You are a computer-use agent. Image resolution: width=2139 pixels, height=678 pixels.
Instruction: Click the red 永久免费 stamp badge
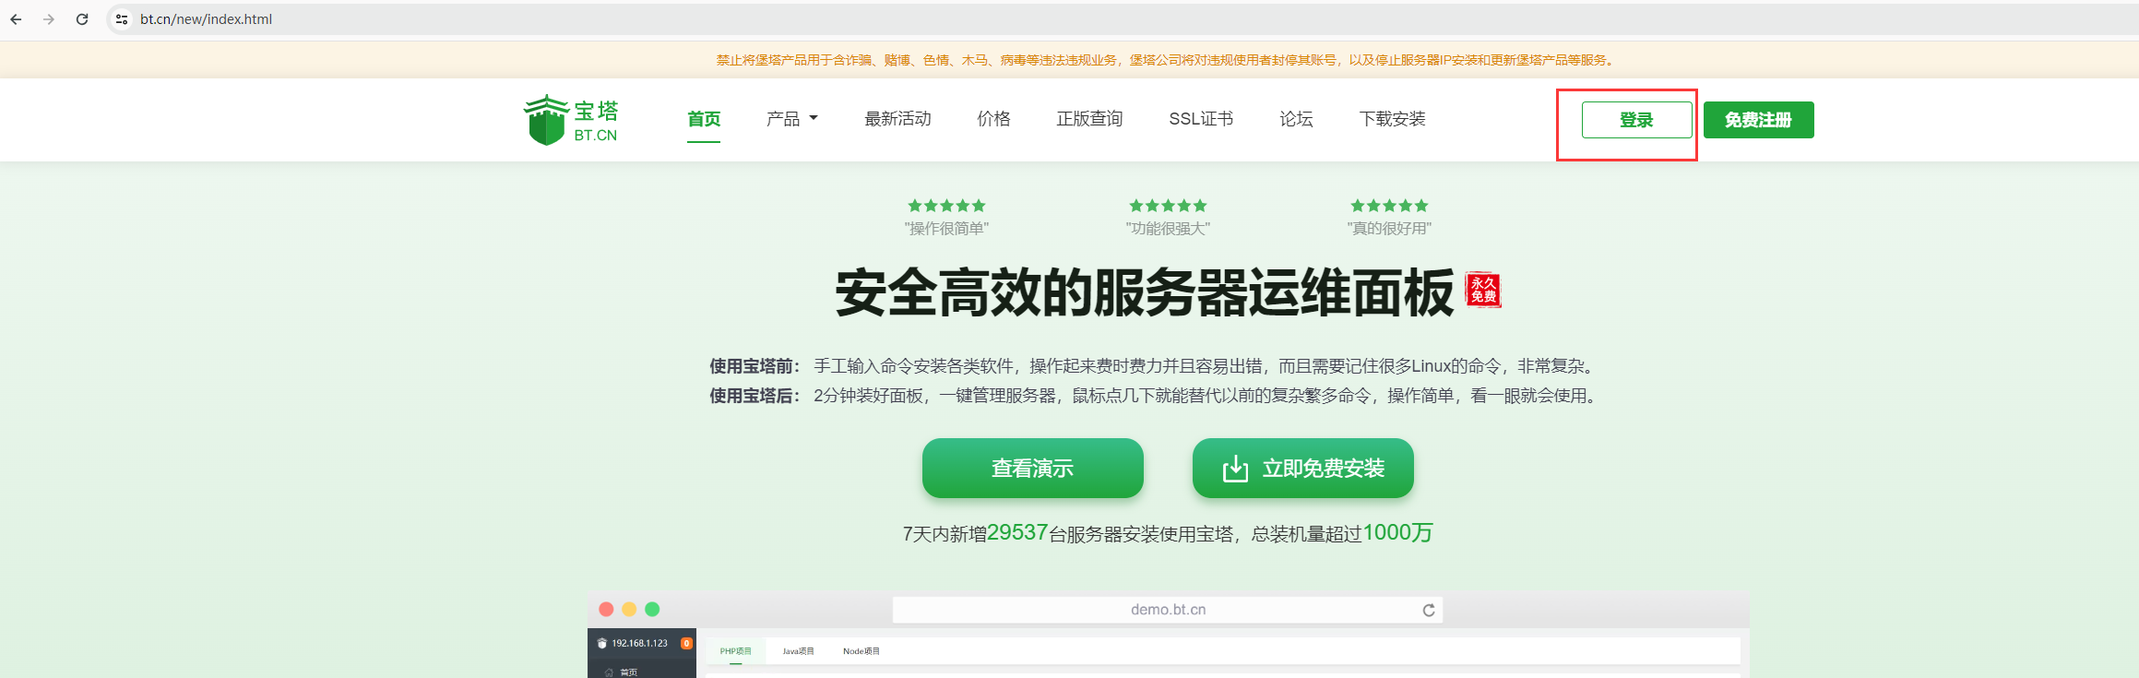1483,290
